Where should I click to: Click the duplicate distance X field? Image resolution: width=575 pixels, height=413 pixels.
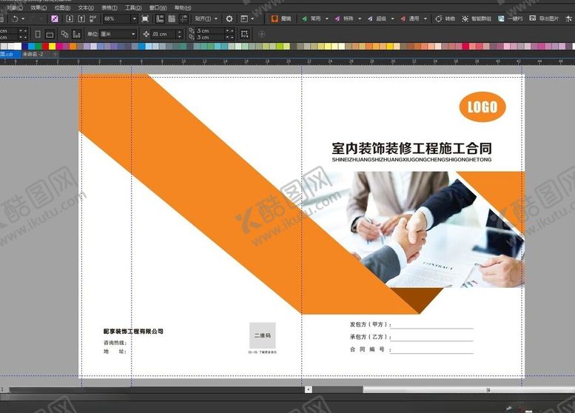click(x=210, y=31)
